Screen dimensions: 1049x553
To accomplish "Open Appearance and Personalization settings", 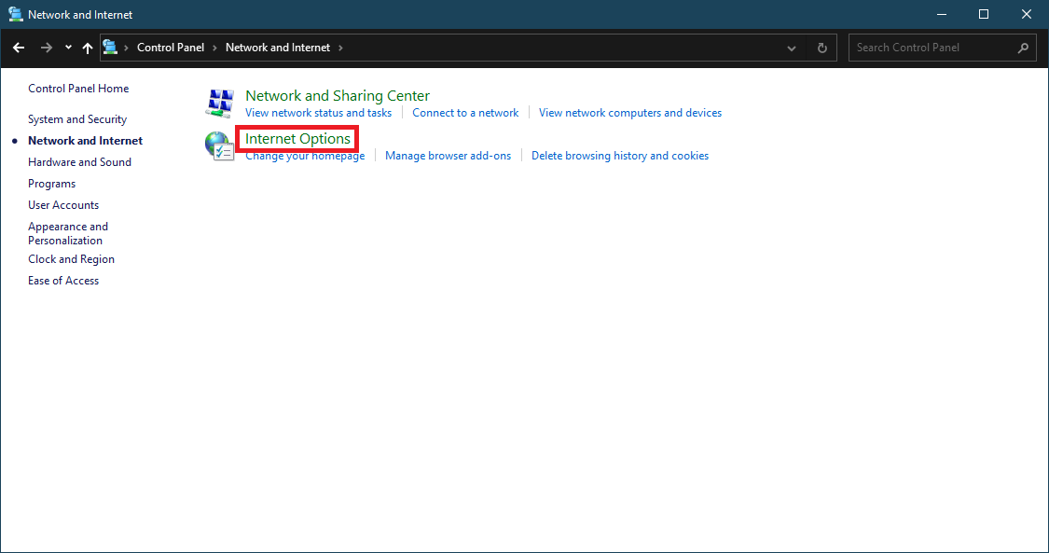I will pos(68,232).
